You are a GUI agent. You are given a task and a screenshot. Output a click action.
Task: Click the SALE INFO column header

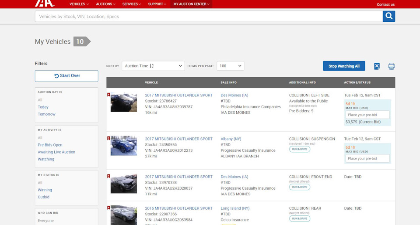pyautogui.click(x=228, y=82)
